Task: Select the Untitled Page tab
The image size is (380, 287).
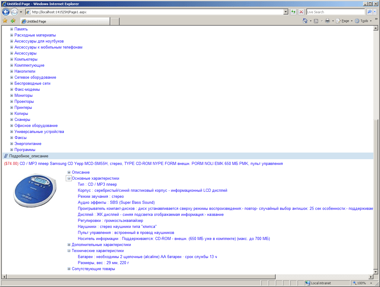Action: 65,21
